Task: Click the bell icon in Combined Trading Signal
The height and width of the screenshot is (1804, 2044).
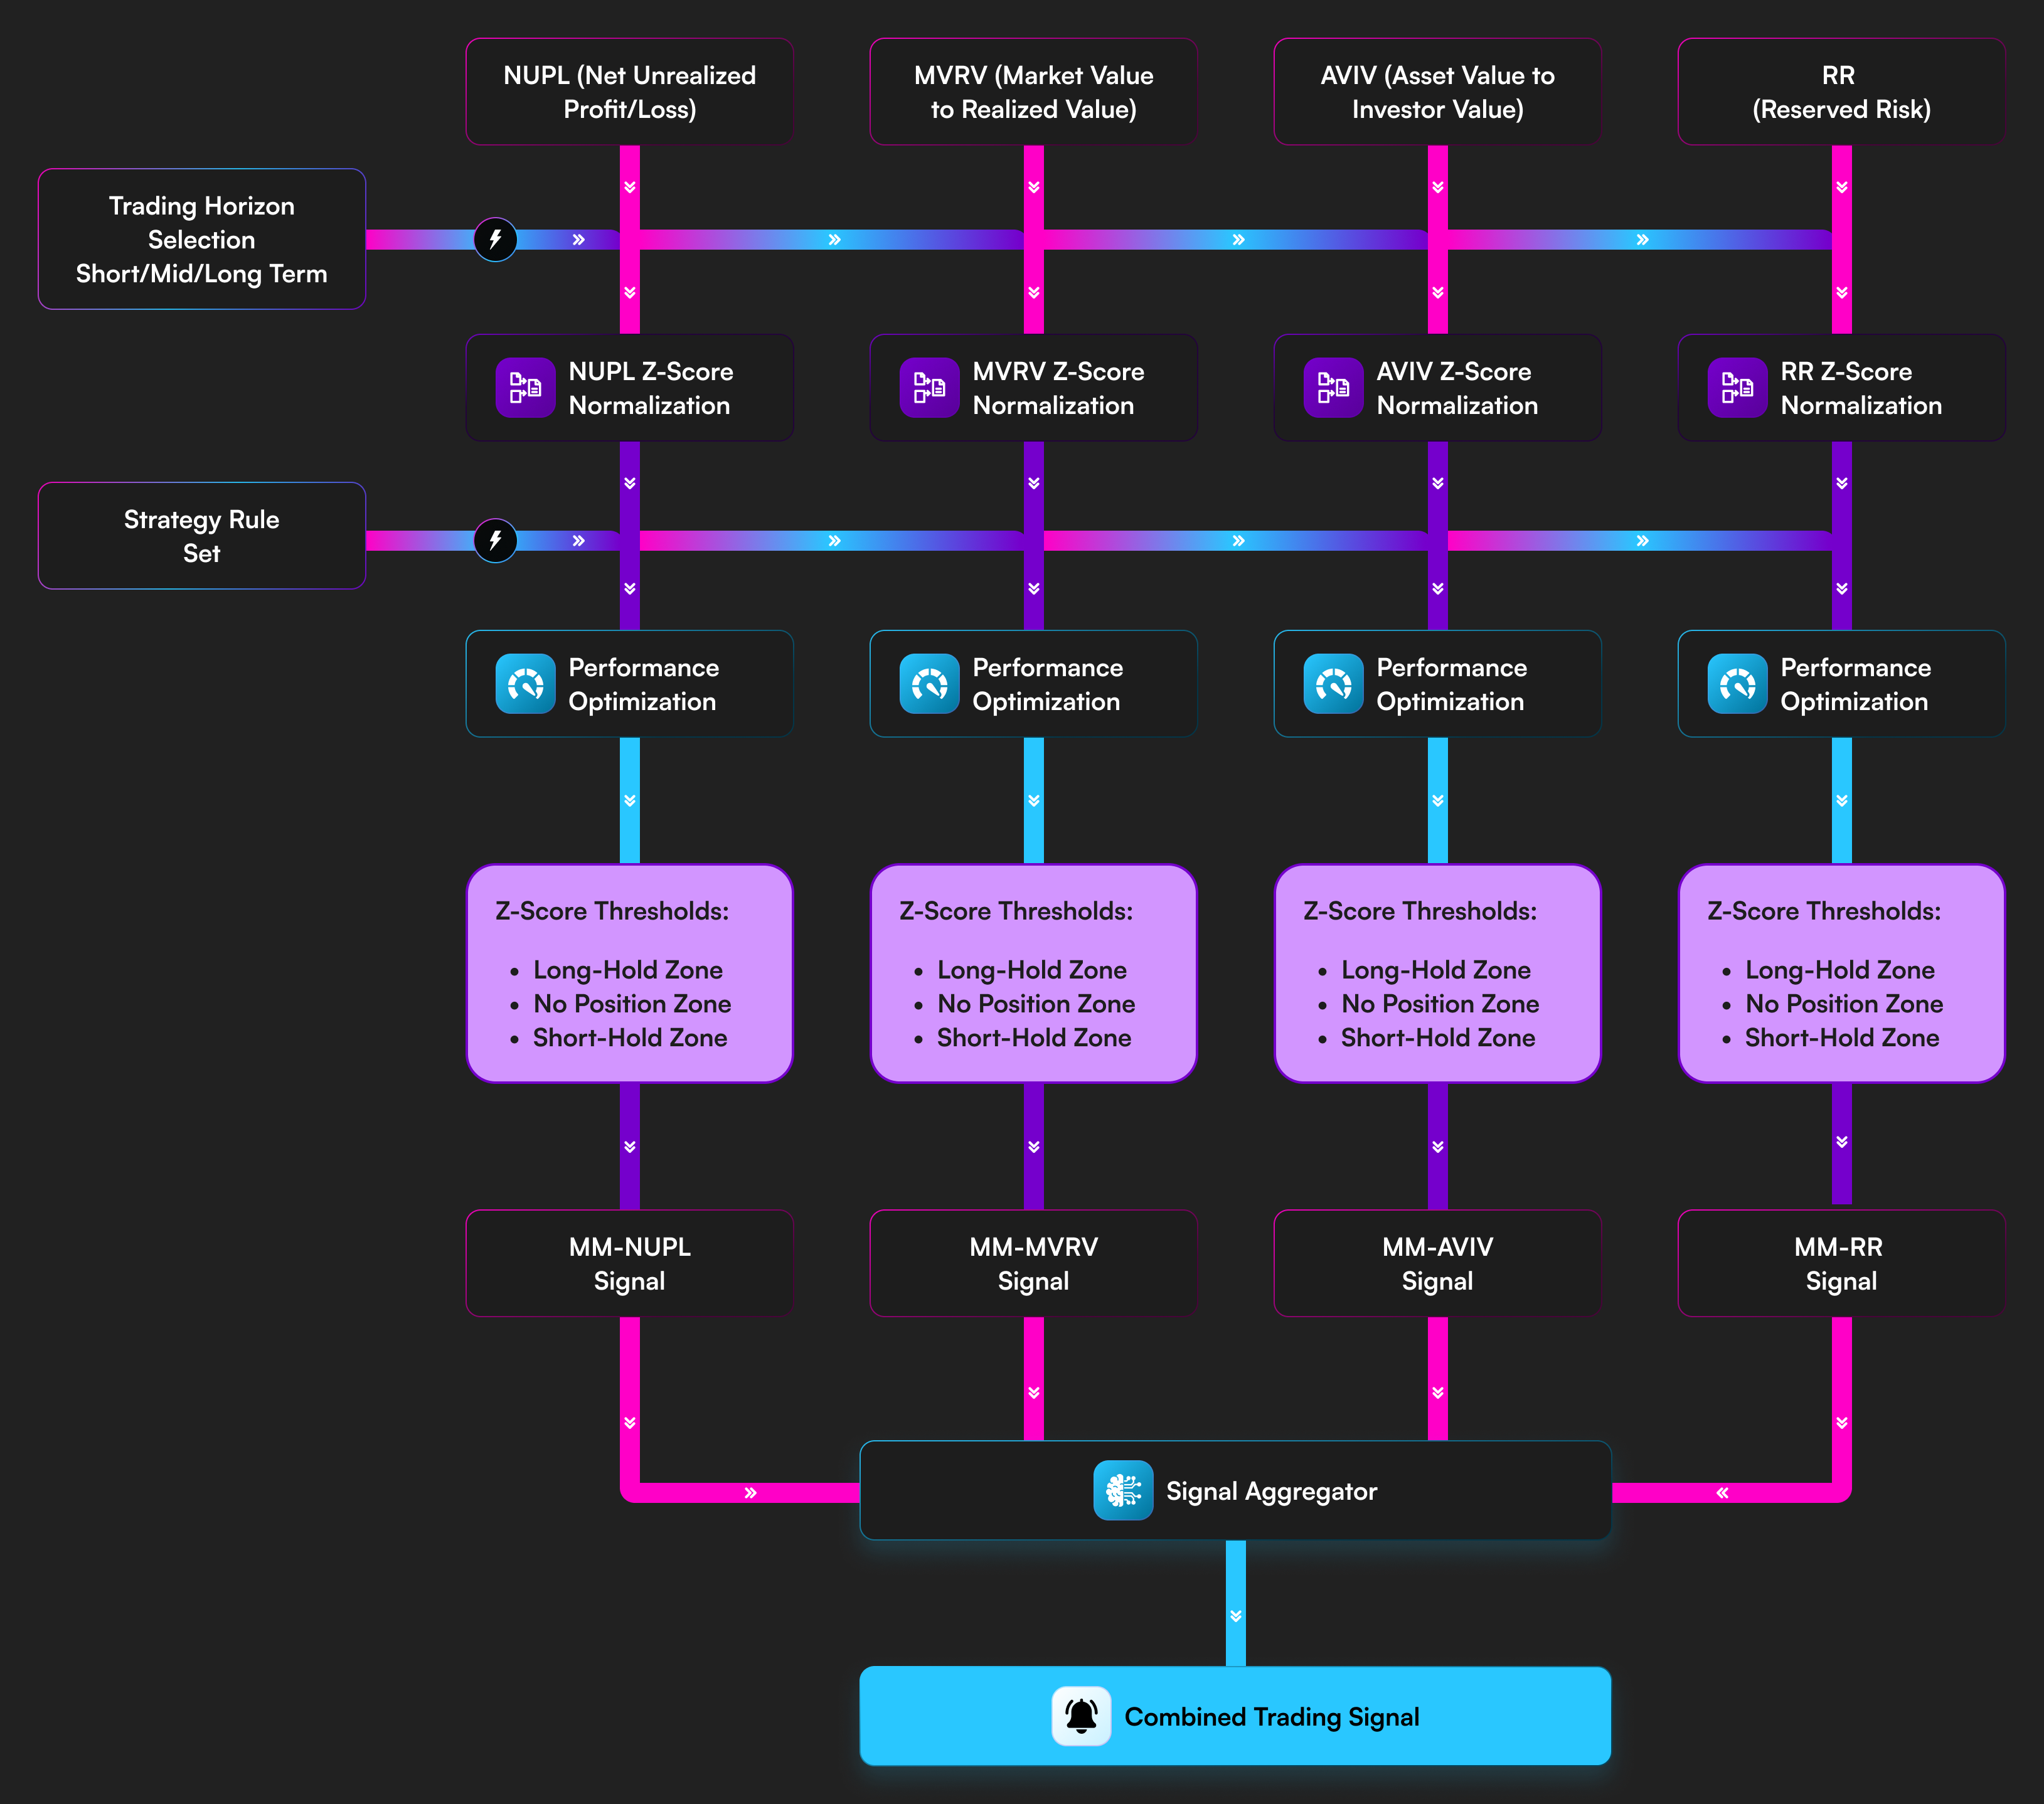Action: pyautogui.click(x=1081, y=1716)
